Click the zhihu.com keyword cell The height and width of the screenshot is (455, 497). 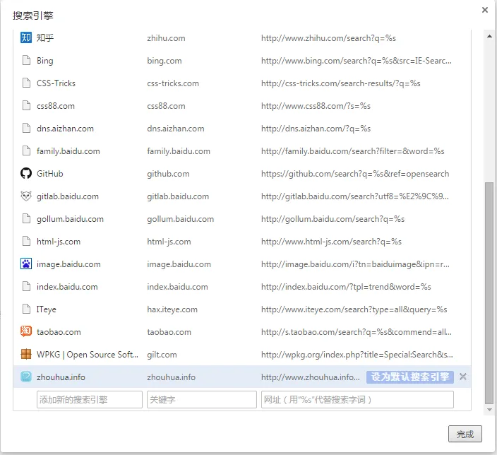(x=166, y=38)
